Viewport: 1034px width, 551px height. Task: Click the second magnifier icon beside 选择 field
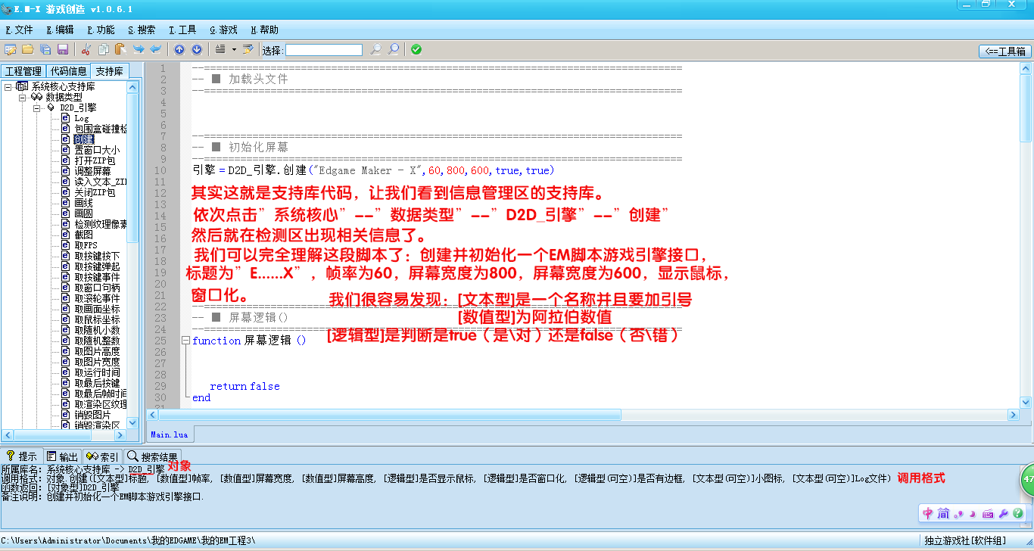click(394, 50)
